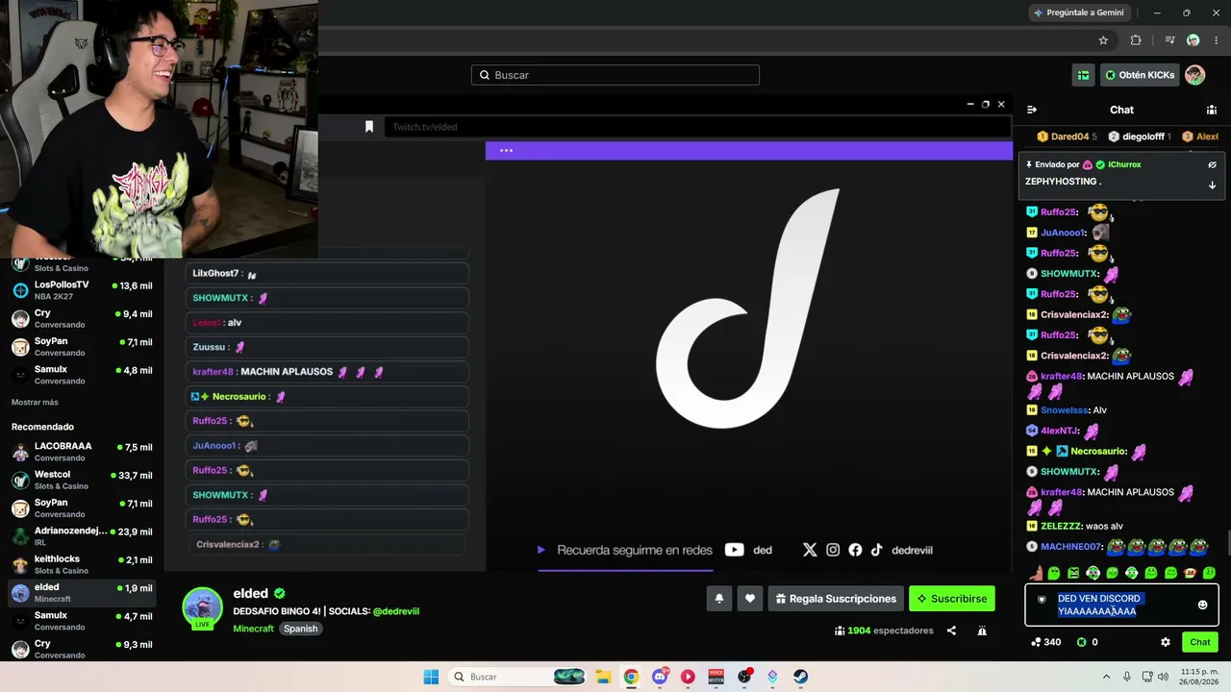1231x692 pixels.
Task: Click the bookmark icon in overlay bar
Action: pyautogui.click(x=368, y=127)
